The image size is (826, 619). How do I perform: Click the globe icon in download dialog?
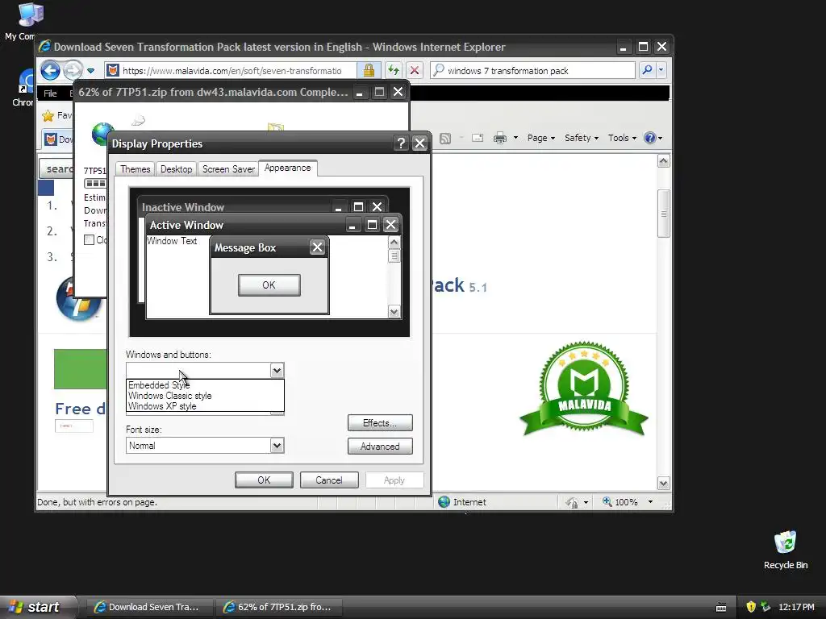tap(101, 134)
